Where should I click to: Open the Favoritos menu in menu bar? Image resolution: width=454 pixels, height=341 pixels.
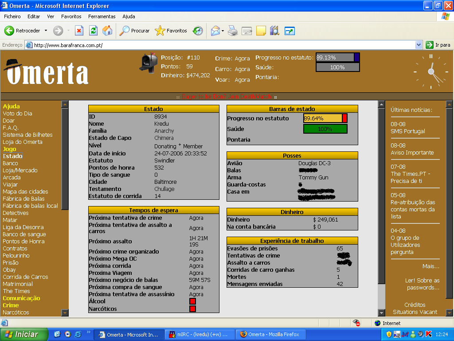point(71,16)
